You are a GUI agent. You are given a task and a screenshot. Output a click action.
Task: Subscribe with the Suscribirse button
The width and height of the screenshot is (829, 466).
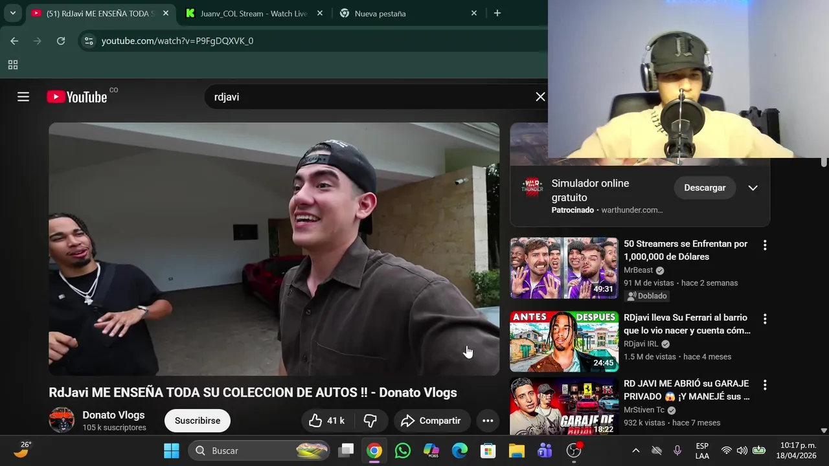[198, 421]
